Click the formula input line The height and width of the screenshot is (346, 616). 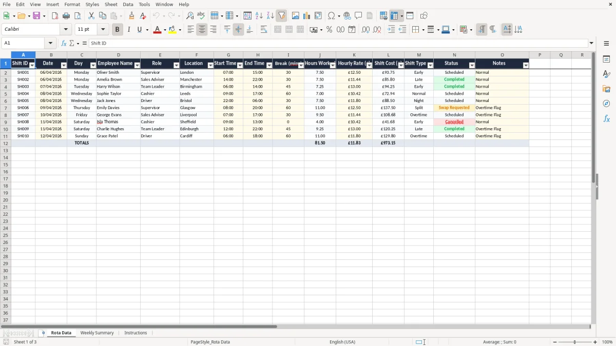tap(338, 44)
